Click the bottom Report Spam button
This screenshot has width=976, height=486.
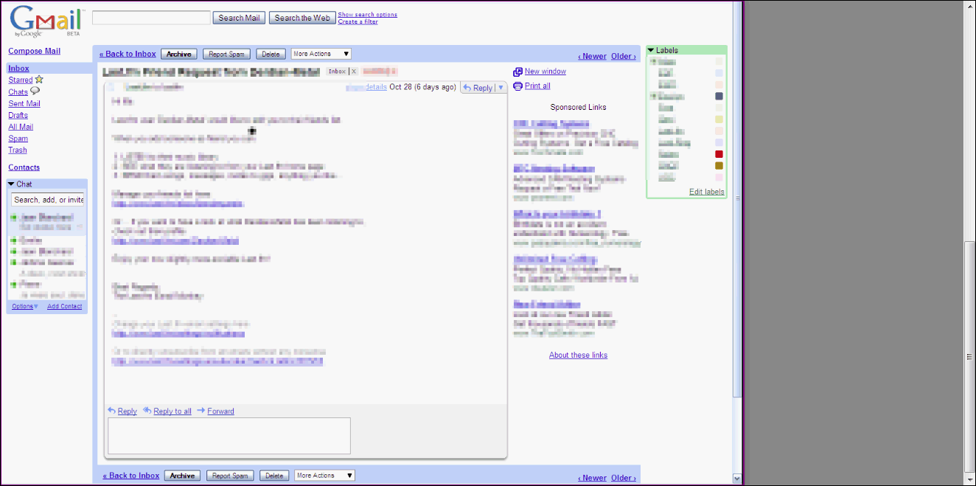coord(230,476)
